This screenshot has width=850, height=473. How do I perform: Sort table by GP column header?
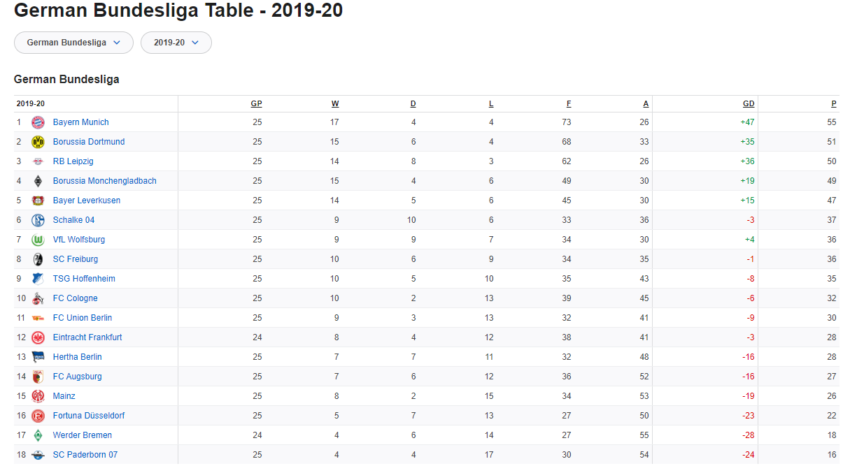tap(256, 103)
